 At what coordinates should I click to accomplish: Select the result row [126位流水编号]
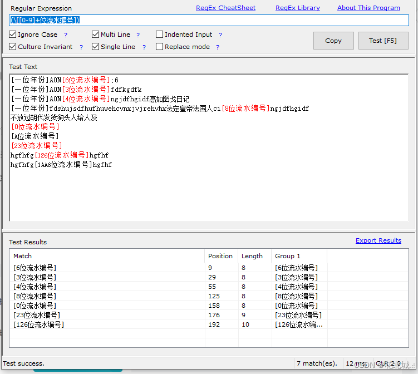click(x=209, y=324)
